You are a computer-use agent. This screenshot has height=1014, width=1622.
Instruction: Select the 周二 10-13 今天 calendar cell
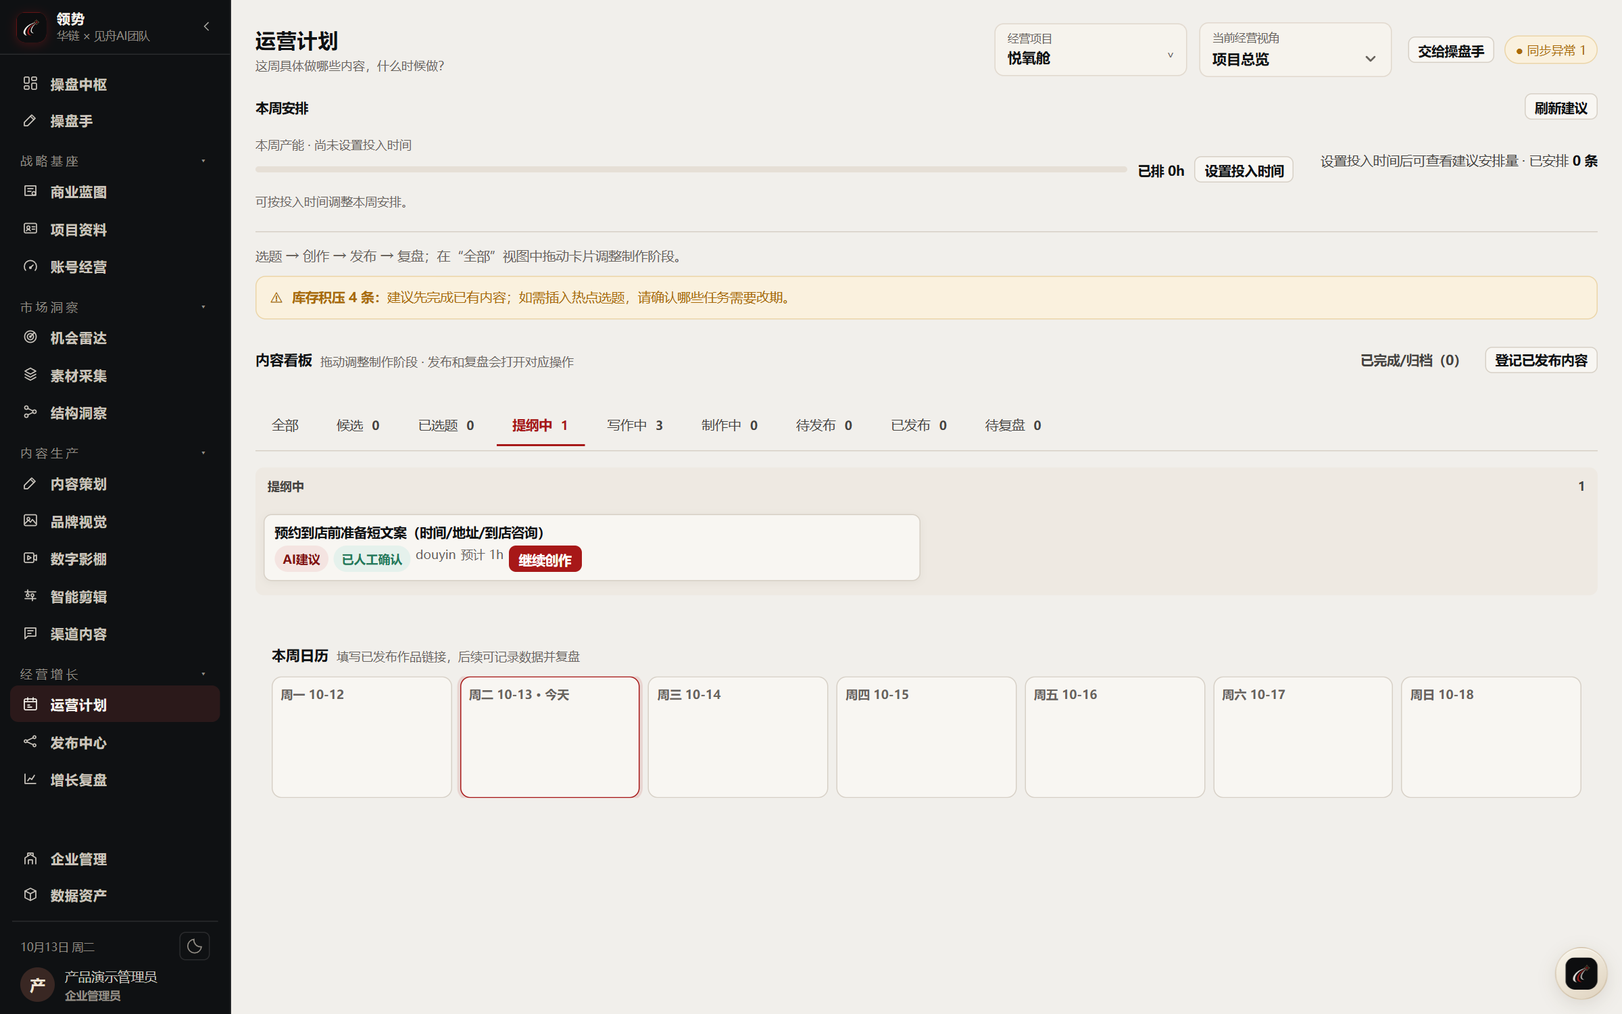(x=549, y=737)
